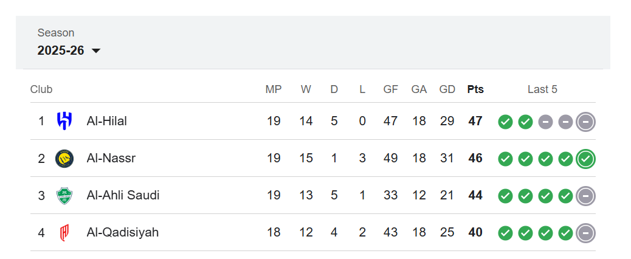Click the GD column header
Screen dimensions: 631x259
[447, 89]
